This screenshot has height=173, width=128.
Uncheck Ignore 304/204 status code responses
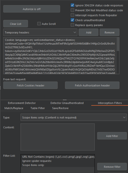pyautogui.click(x=72, y=5)
